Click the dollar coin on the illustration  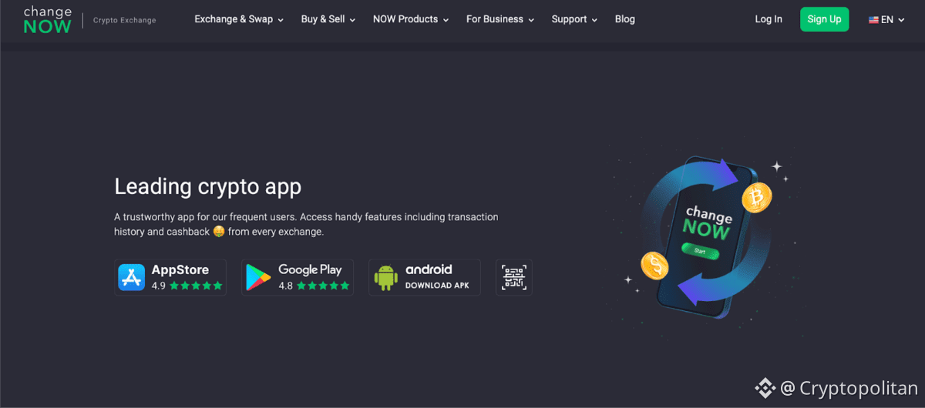click(654, 266)
